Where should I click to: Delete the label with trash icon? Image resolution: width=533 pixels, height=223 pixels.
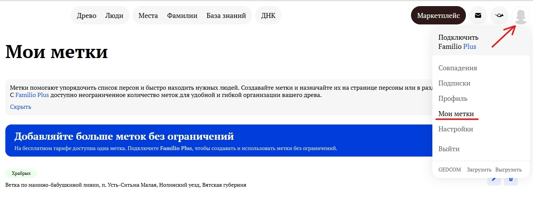[511, 179]
